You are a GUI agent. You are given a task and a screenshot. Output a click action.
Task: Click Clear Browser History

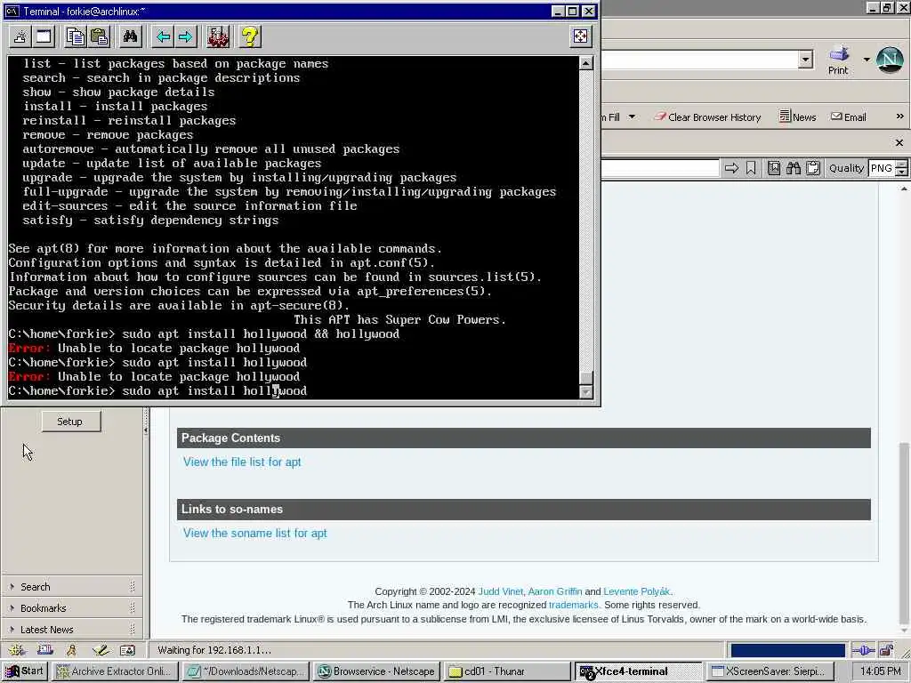pyautogui.click(x=707, y=117)
